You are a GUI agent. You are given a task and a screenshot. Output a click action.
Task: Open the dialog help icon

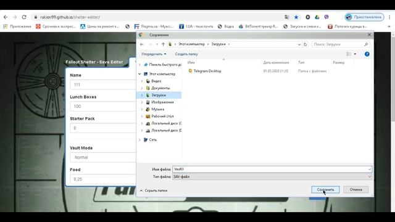(x=367, y=54)
